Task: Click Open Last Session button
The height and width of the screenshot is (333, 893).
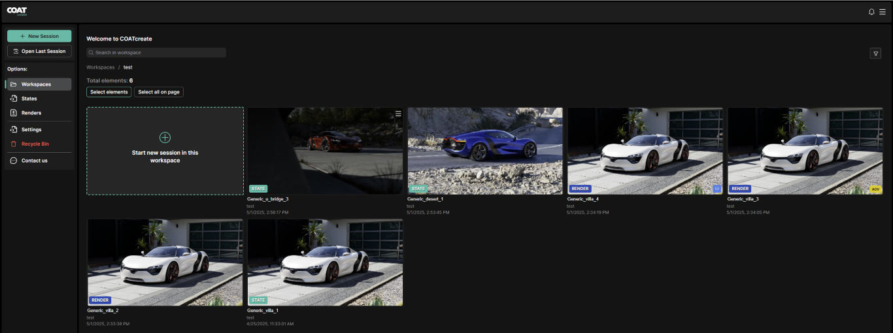Action: tap(39, 51)
